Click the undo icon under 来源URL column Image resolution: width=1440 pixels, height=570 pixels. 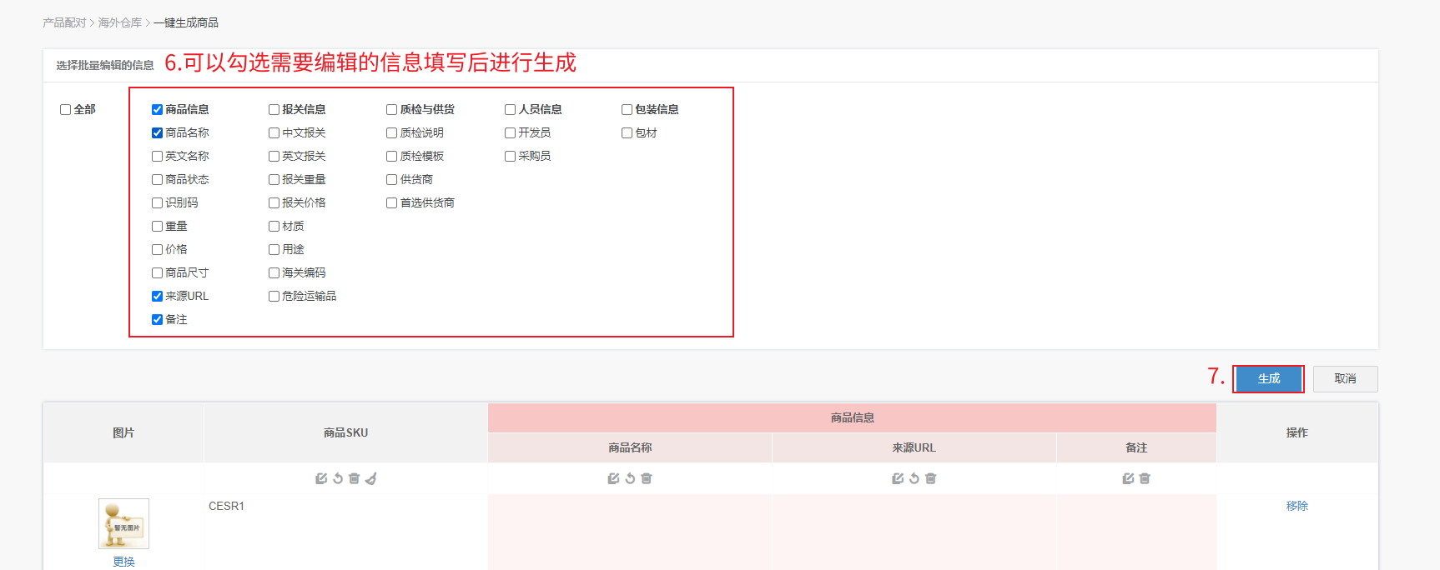pos(914,478)
